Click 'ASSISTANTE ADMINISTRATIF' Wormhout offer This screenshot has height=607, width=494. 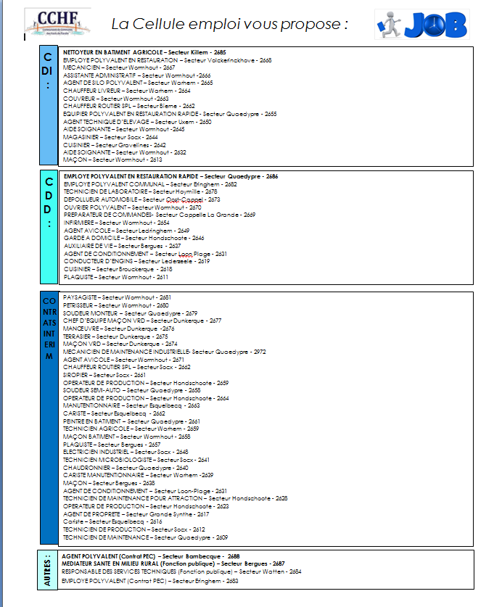136,75
